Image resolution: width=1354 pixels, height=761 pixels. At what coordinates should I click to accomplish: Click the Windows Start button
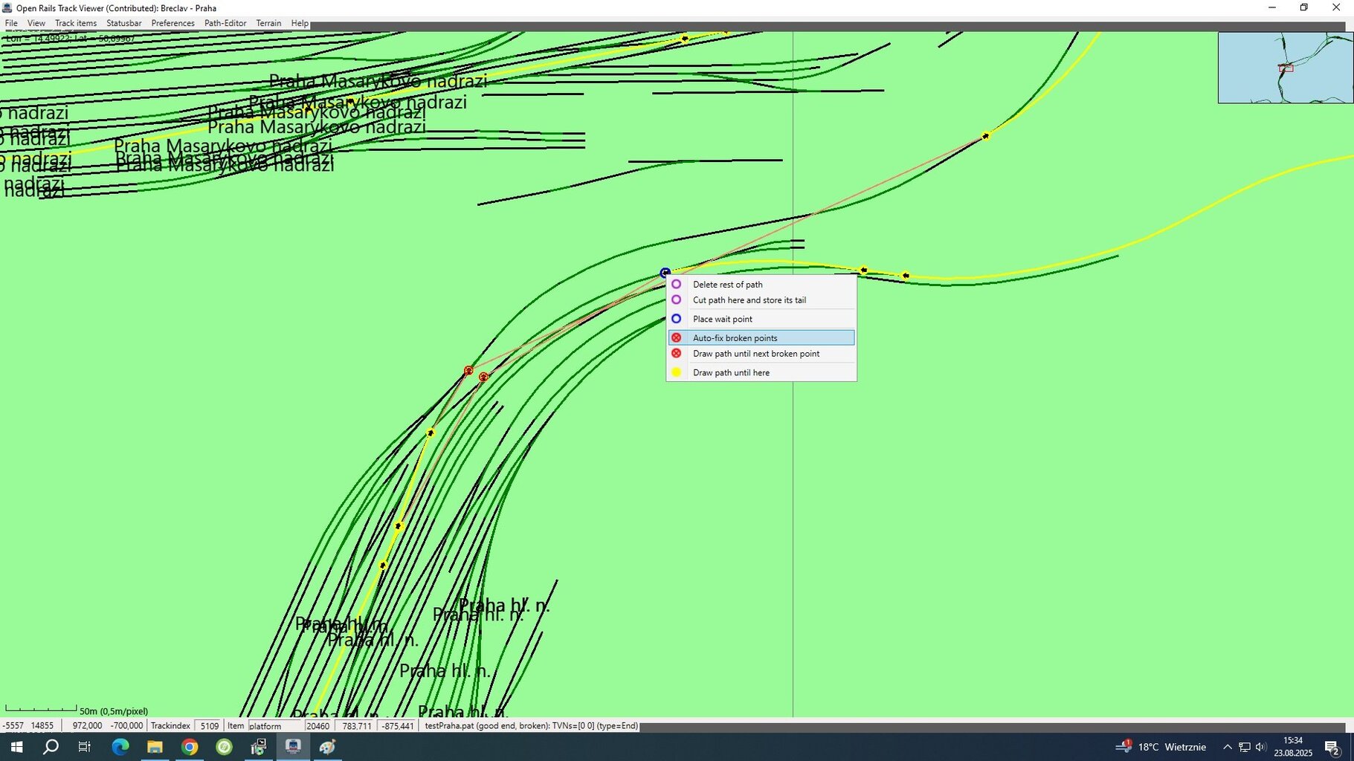pyautogui.click(x=16, y=747)
